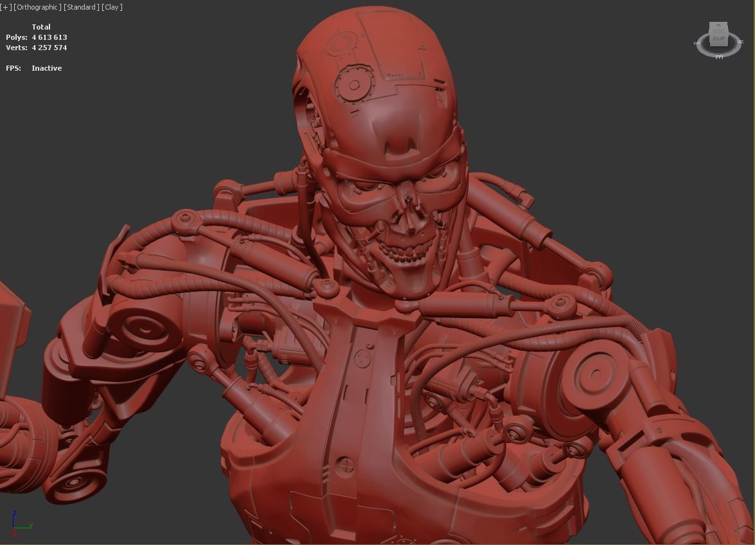The height and width of the screenshot is (545, 755).
Task: Open the Orthographic point-of-view viewport menu
Action: click(x=37, y=7)
